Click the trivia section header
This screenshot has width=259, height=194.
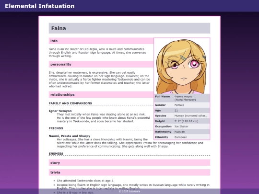click(129, 172)
